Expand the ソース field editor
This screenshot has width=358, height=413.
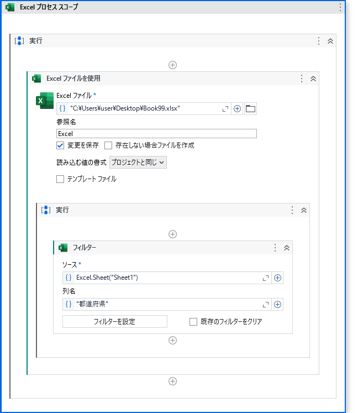[266, 278]
